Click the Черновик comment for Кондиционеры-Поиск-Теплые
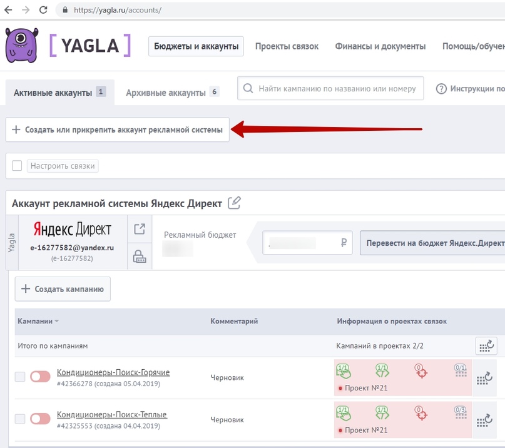This screenshot has width=505, height=448. 227,420
